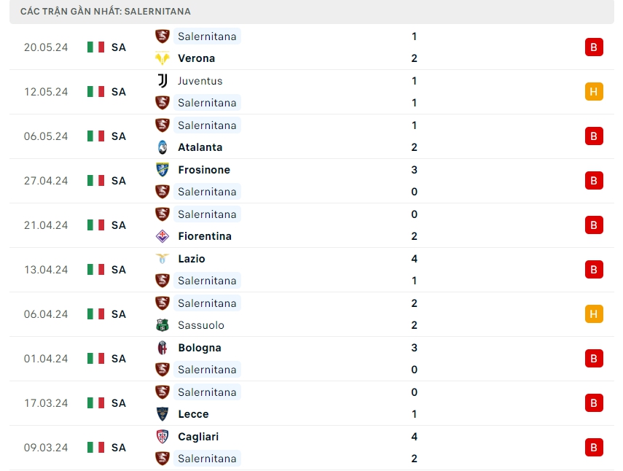Screen dimensions: 623x471
Task: Click the Verona club crest icon
Action: point(162,58)
